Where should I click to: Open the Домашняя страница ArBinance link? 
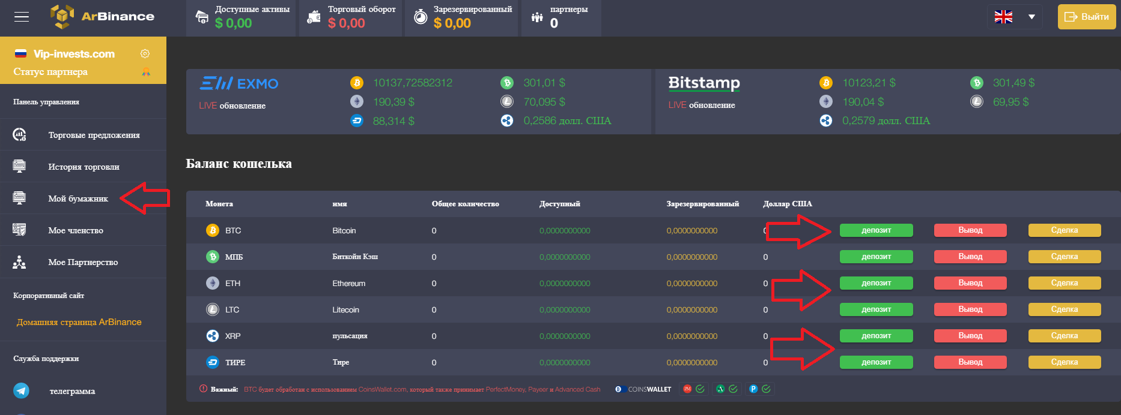79,322
